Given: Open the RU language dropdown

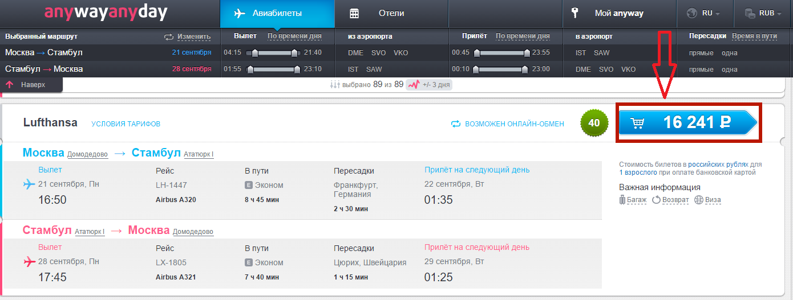Looking at the screenshot, I should [705, 14].
